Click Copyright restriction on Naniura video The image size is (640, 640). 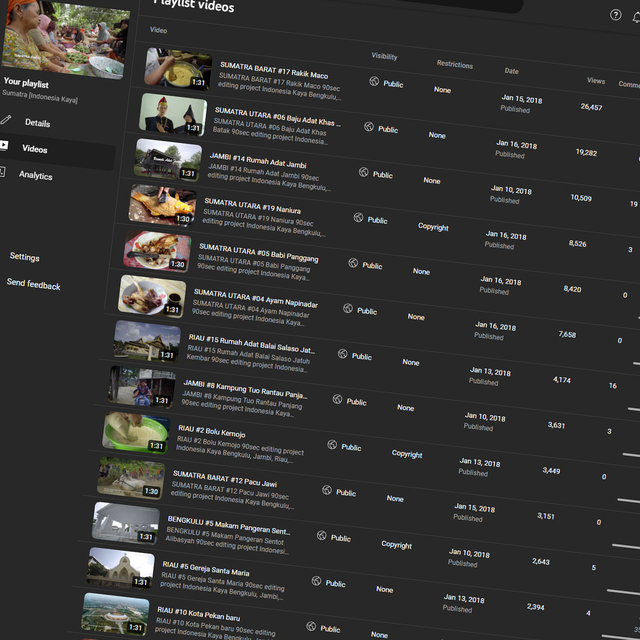[433, 227]
